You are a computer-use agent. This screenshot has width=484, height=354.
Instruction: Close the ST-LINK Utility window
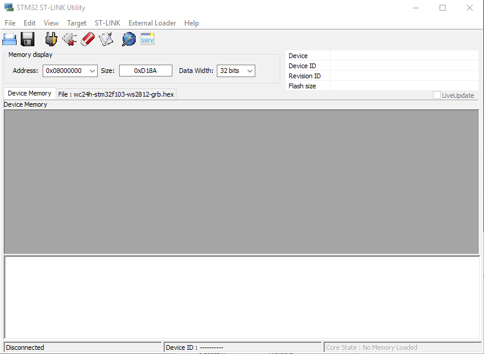point(470,8)
